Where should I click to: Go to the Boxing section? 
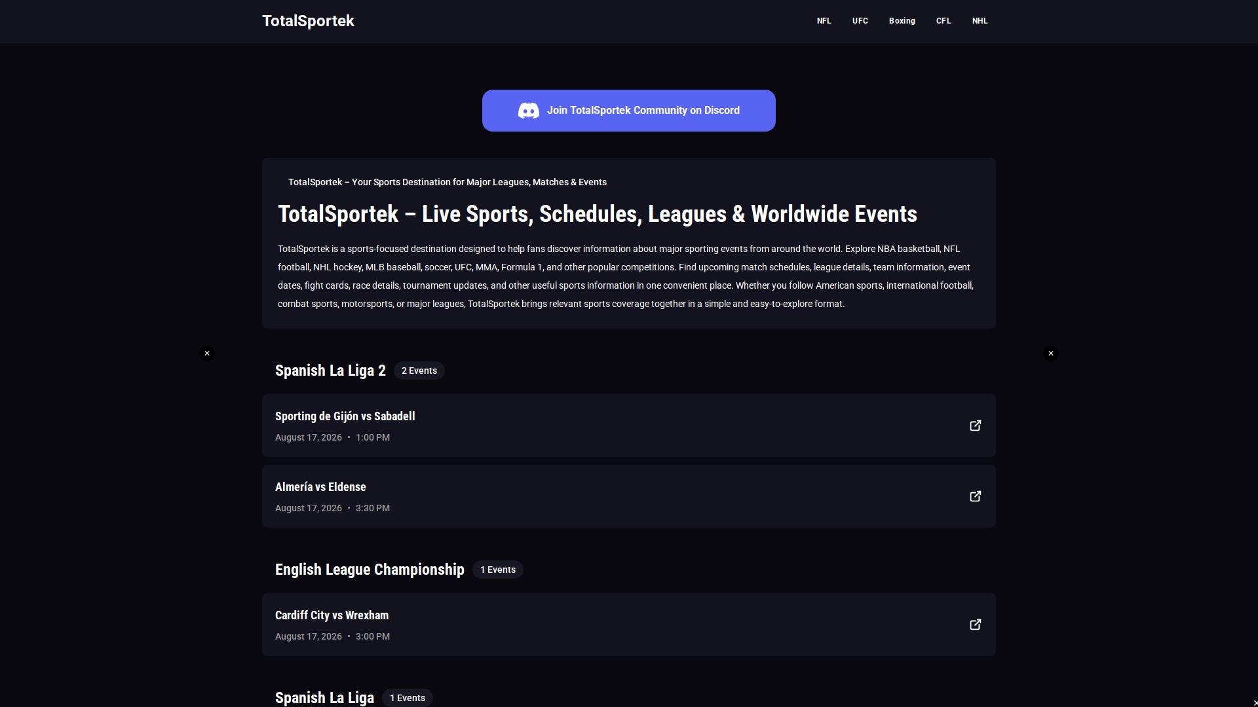[902, 21]
